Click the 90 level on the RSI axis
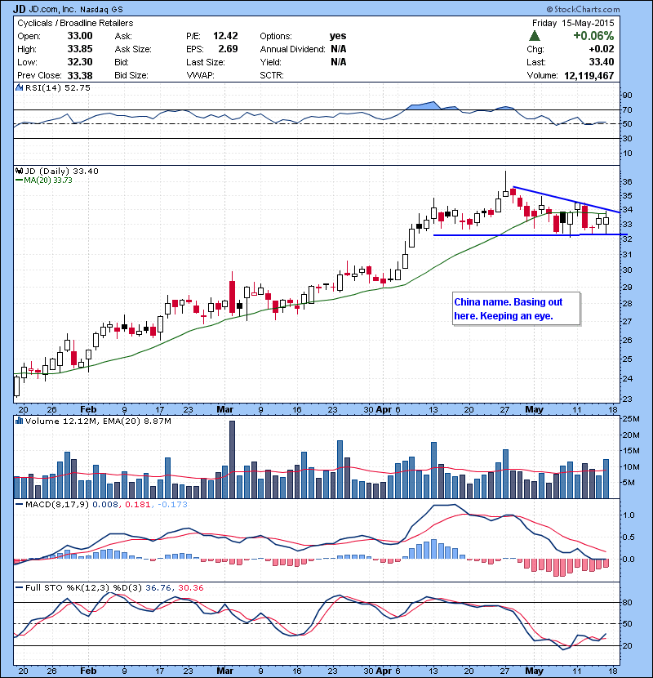The image size is (653, 678). (x=627, y=95)
